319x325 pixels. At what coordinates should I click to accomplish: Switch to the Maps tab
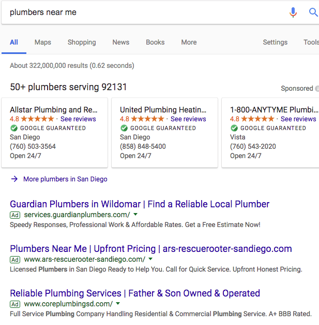coord(43,43)
